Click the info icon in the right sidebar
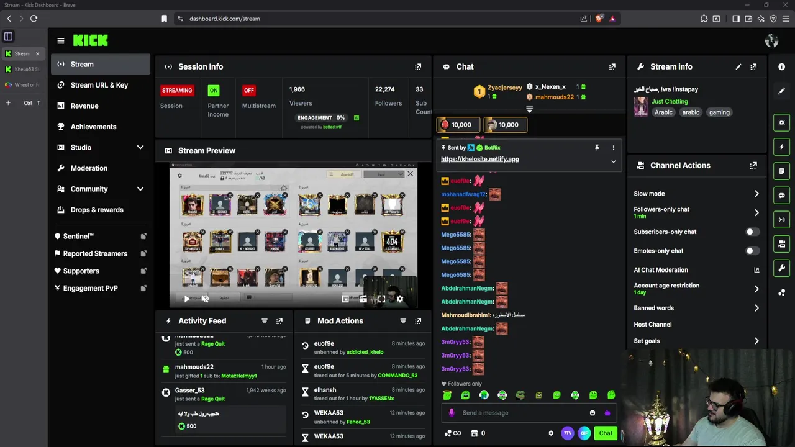 [x=782, y=66]
